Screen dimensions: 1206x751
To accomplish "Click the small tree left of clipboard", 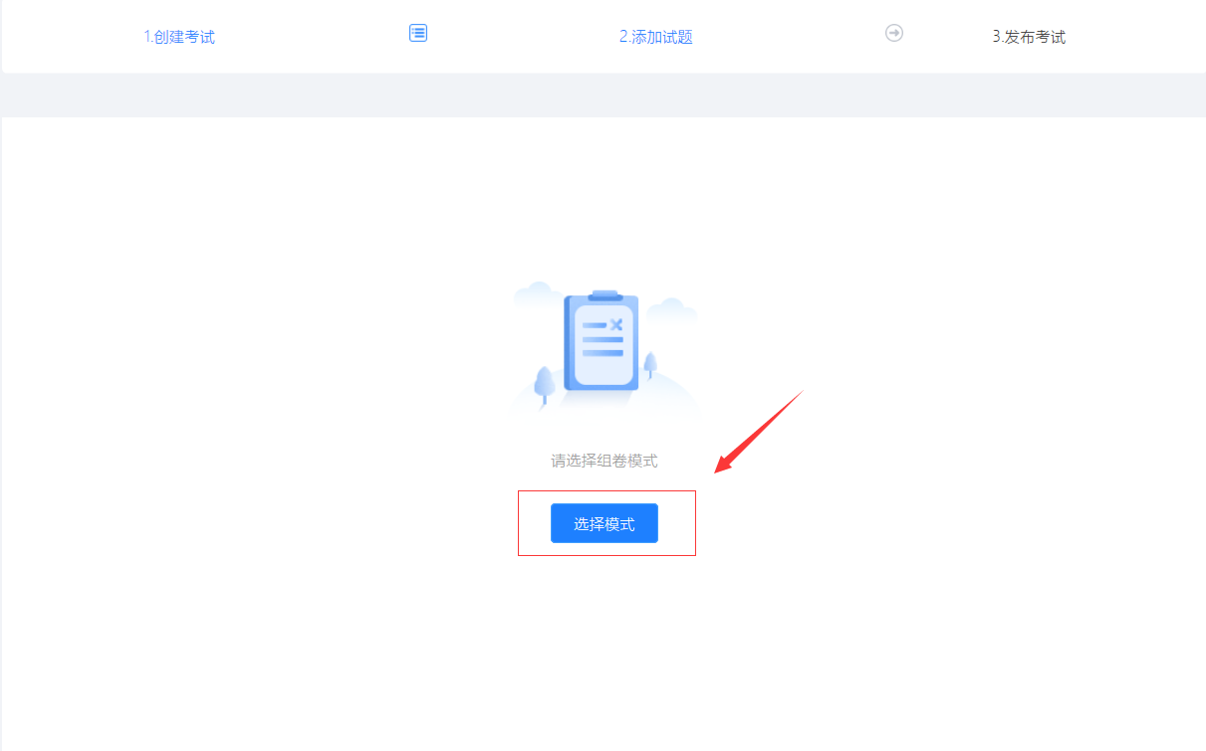I will pyautogui.click(x=544, y=385).
